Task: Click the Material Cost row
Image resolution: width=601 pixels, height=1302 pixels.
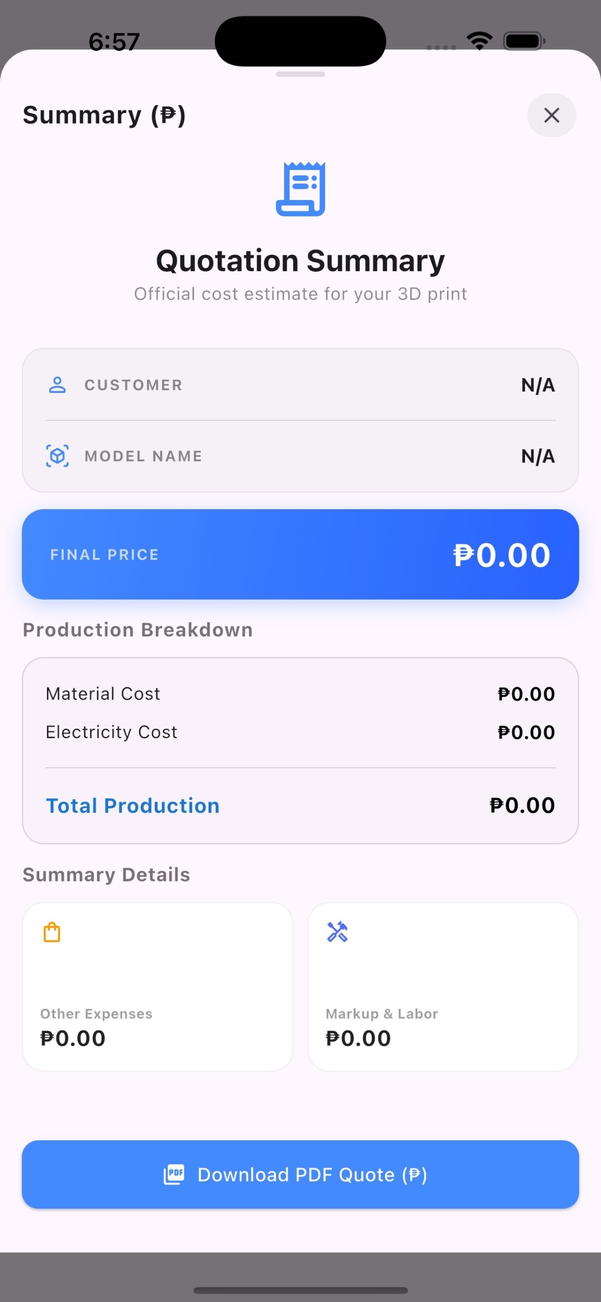Action: point(300,694)
